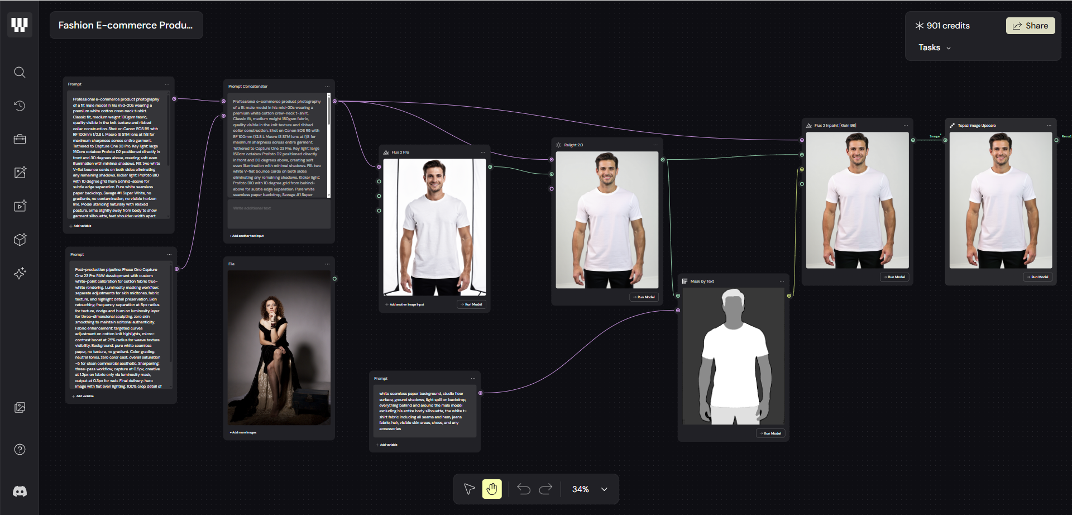The image size is (1072, 515).
Task: Open the 3D cube icon in sidebar
Action: [x=20, y=240]
